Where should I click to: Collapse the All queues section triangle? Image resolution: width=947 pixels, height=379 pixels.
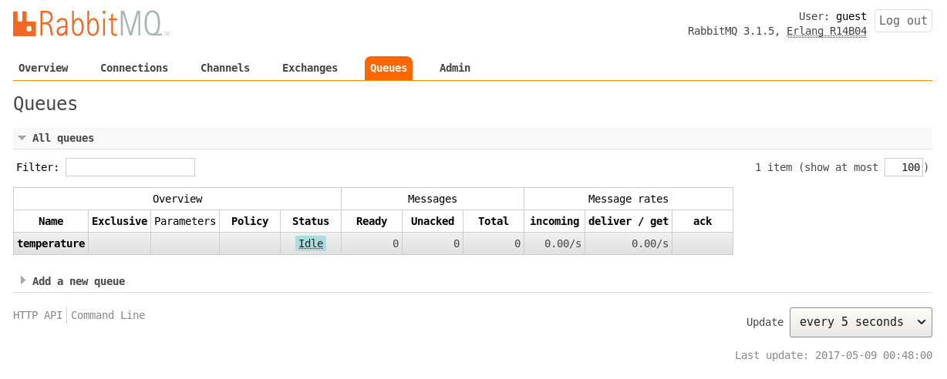click(x=22, y=138)
